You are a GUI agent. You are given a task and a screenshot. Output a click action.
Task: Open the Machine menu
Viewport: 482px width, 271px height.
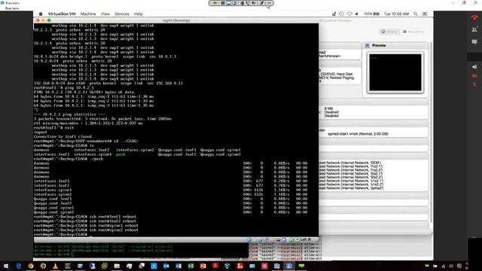click(x=88, y=14)
